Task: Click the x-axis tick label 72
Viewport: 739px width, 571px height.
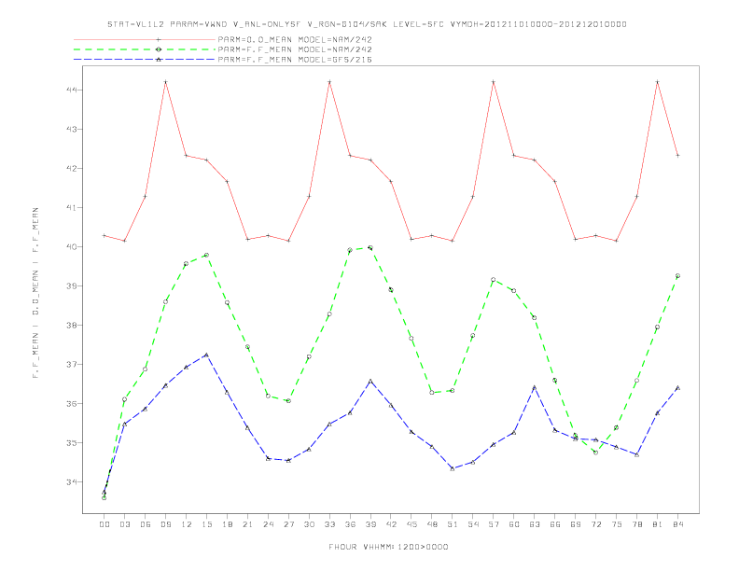Action: pyautogui.click(x=595, y=524)
